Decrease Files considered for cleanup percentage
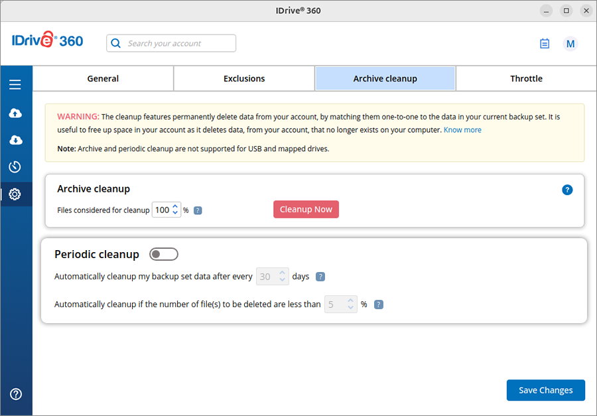 tap(175, 212)
